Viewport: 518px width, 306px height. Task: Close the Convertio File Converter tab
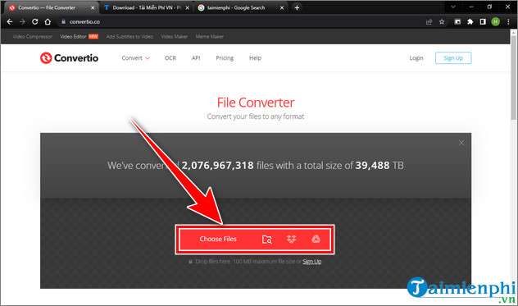click(93, 7)
